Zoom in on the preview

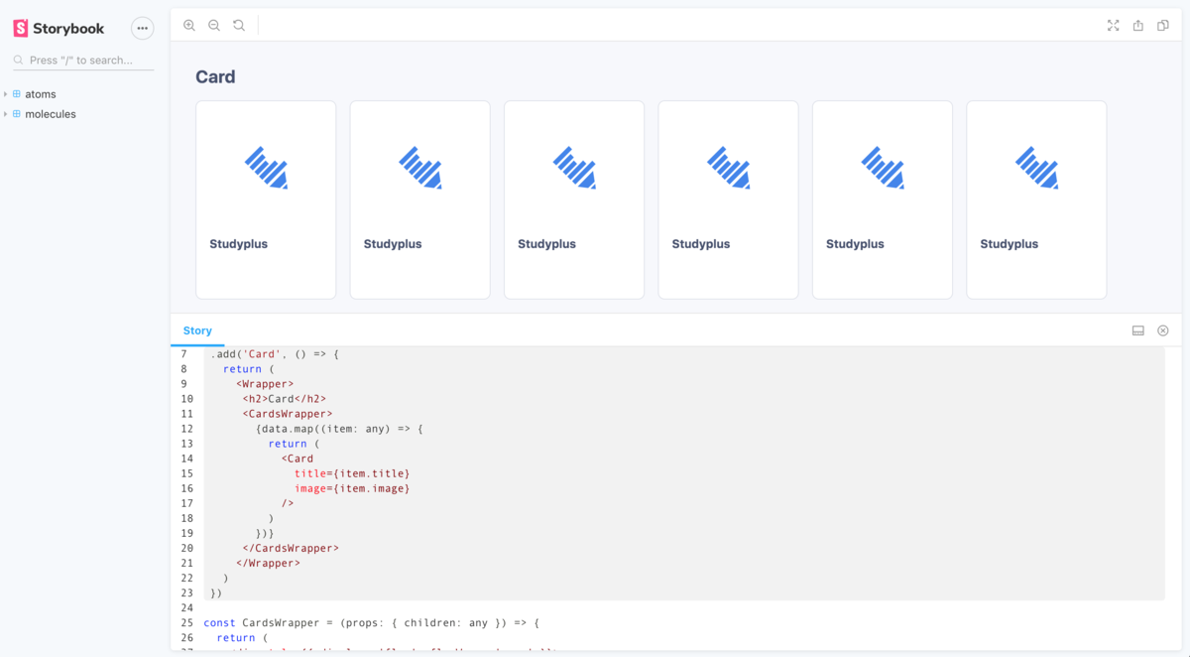coord(189,26)
